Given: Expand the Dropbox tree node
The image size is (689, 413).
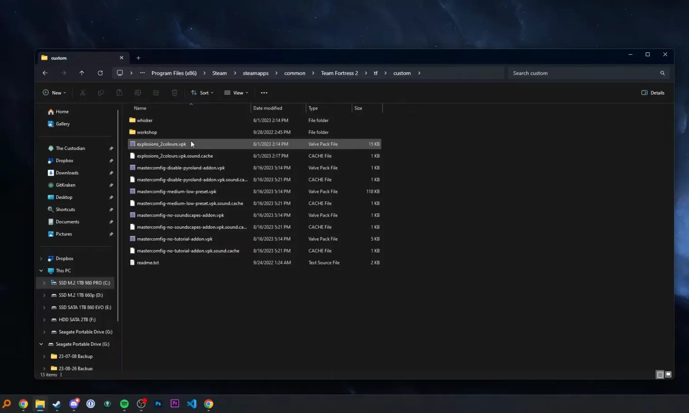Looking at the screenshot, I should coord(41,259).
